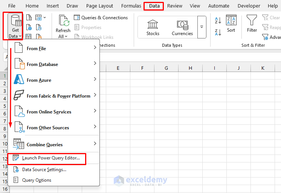The width and height of the screenshot is (281, 193).
Task: Click the Properties button
Action: (88, 27)
